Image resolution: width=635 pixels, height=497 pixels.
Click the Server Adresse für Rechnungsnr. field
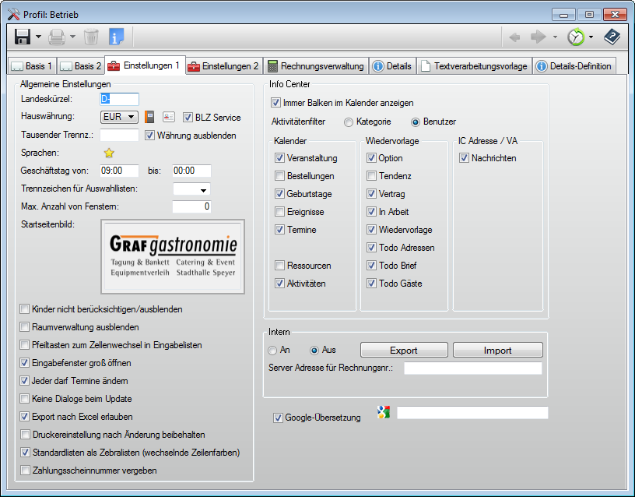[472, 368]
